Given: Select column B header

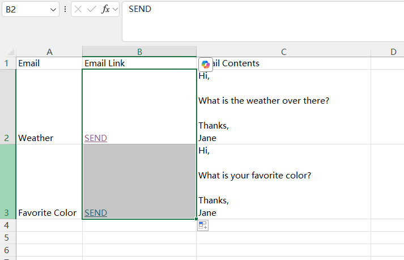Looking at the screenshot, I should pos(139,52).
